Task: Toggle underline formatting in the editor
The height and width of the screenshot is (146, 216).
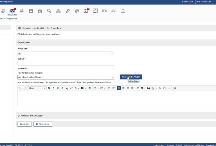Action: coord(58,88)
